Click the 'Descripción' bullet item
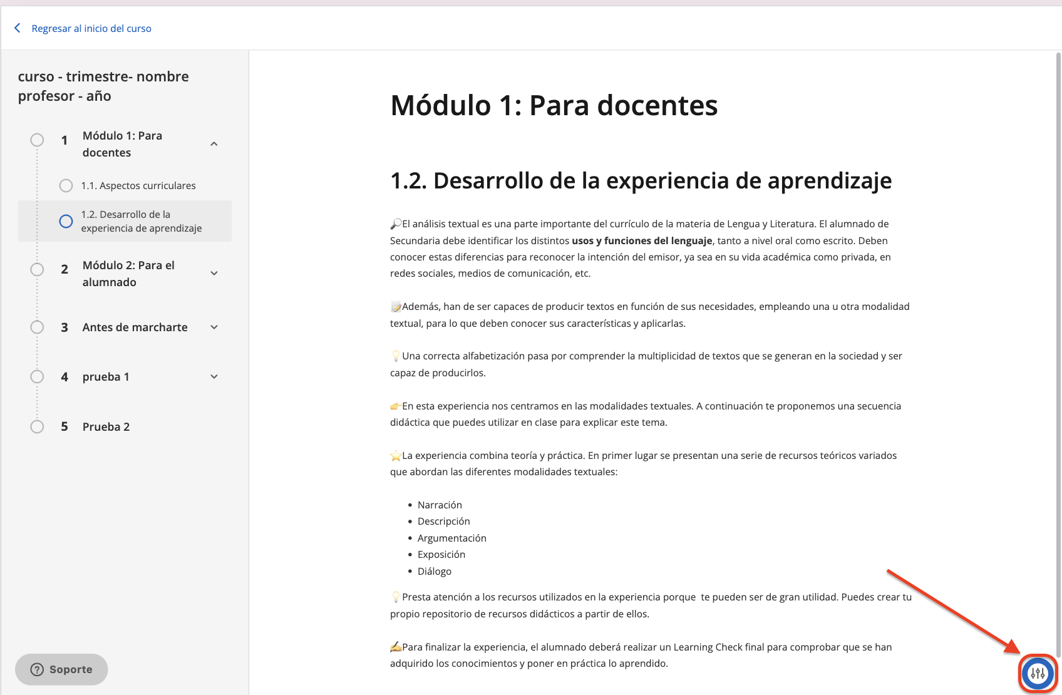The height and width of the screenshot is (695, 1062). 443,521
